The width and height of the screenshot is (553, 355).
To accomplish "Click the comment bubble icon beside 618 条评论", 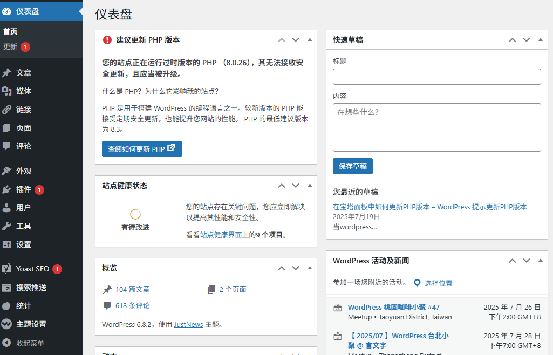I will (107, 306).
